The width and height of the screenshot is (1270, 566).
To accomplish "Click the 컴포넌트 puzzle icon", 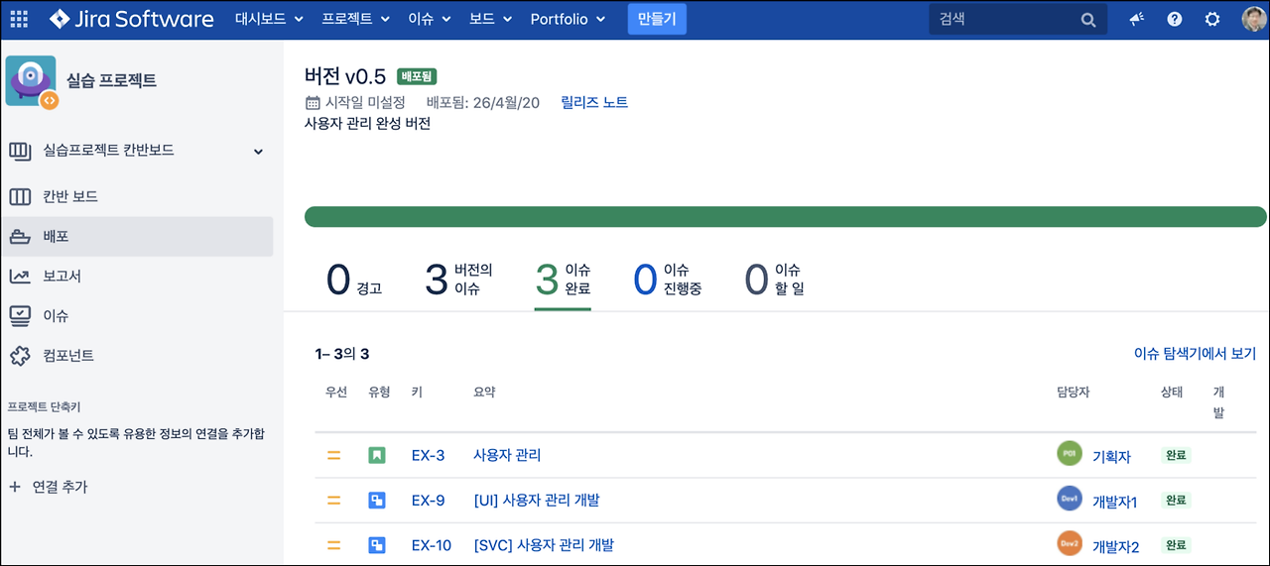I will click(20, 355).
